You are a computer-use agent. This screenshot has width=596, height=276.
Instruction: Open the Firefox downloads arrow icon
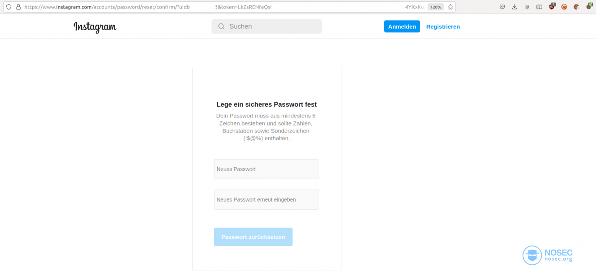tap(515, 7)
